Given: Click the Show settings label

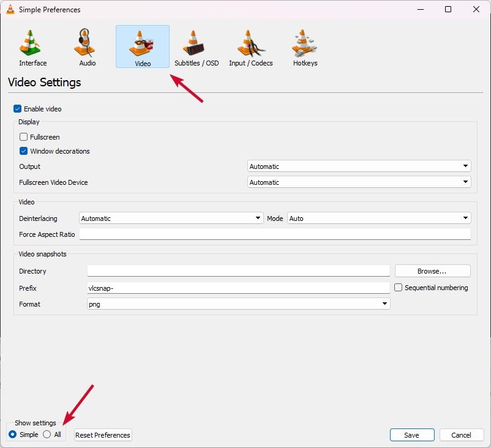Looking at the screenshot, I should [x=36, y=423].
